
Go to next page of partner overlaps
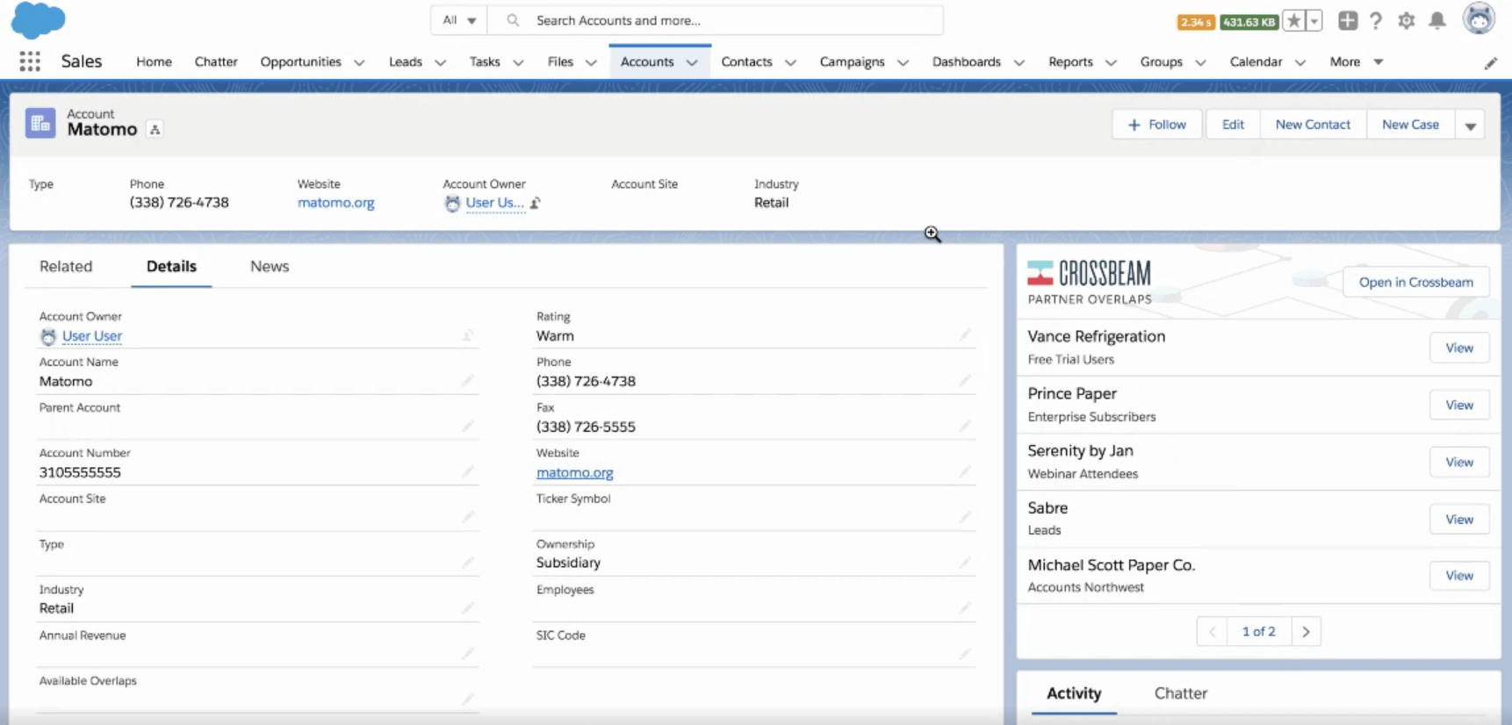coord(1306,632)
